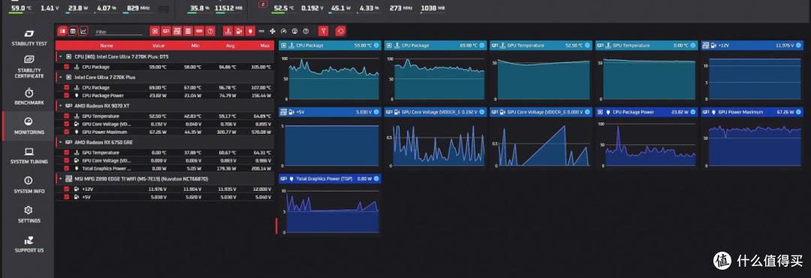This screenshot has width=811, height=278.
Task: Sort by the Avg column header
Action: point(231,46)
